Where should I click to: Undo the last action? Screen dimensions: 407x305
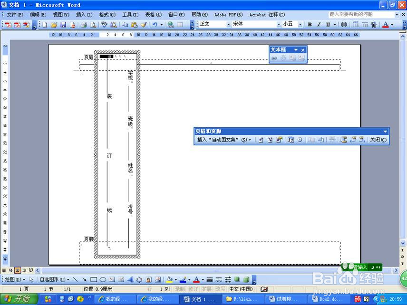click(155, 25)
